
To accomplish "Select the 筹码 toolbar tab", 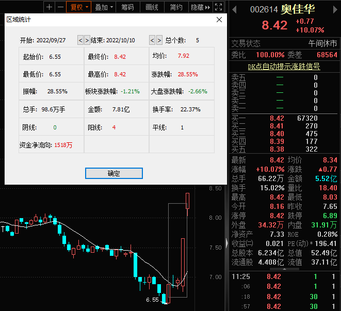I will [127, 7].
